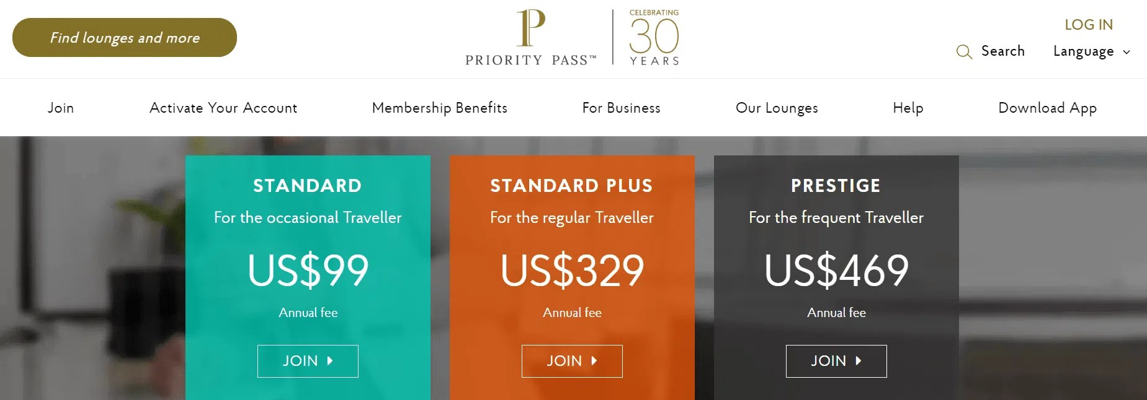Select the Membership Benefits menu item
Screen dimensions: 1147x400
439,107
